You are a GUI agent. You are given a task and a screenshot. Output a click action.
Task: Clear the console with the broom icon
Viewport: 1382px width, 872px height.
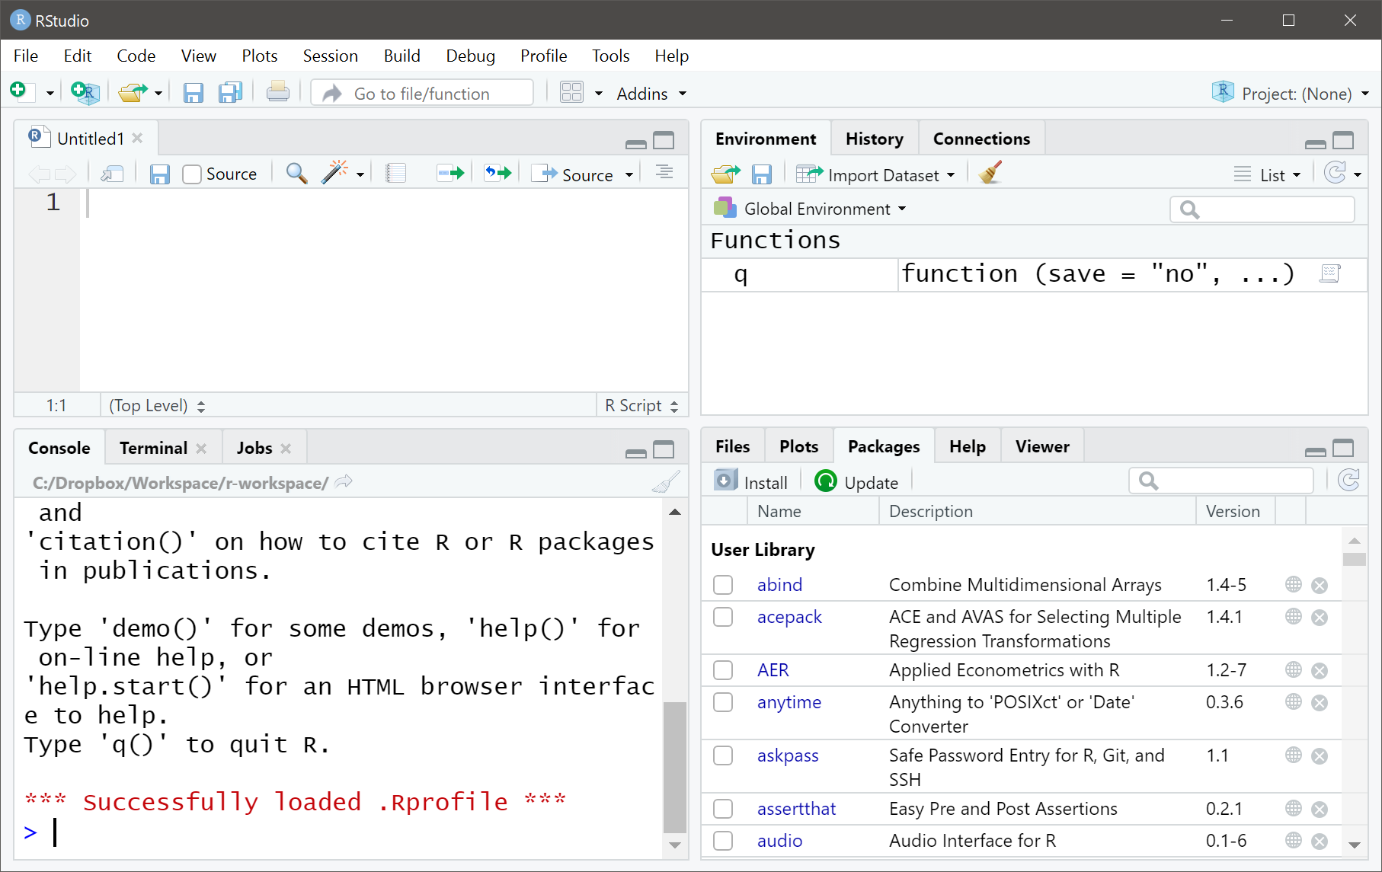pos(667,482)
